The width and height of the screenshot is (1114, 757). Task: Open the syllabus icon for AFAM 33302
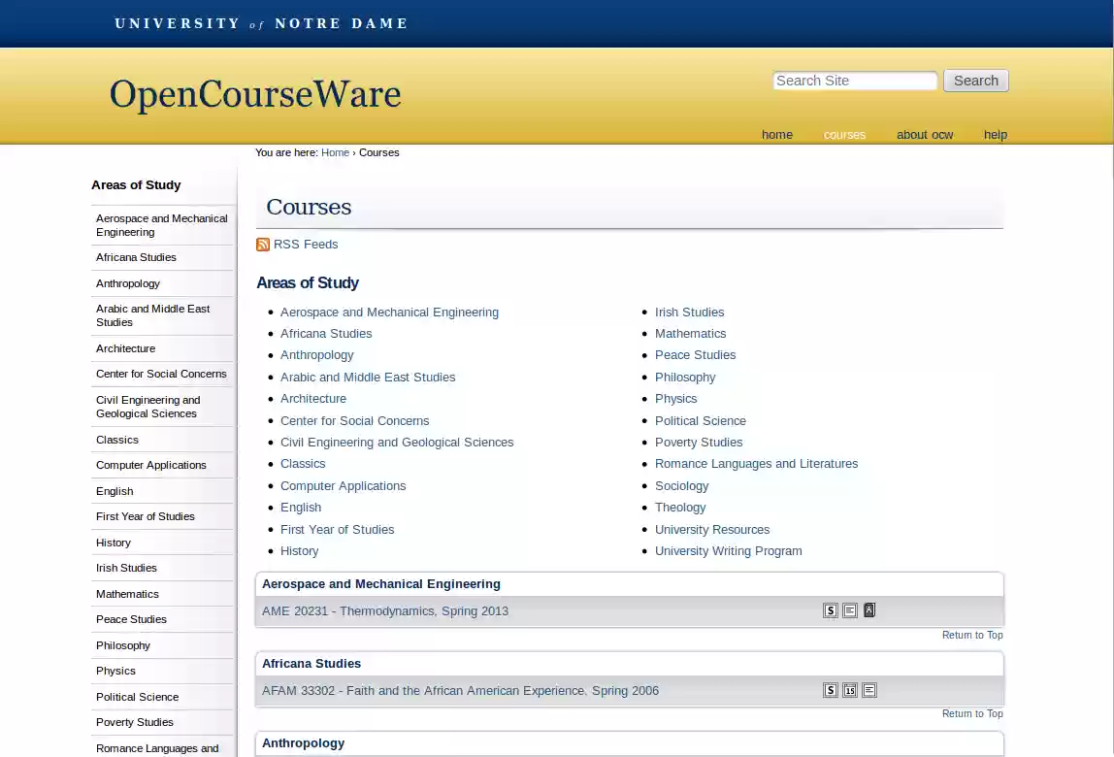(831, 690)
